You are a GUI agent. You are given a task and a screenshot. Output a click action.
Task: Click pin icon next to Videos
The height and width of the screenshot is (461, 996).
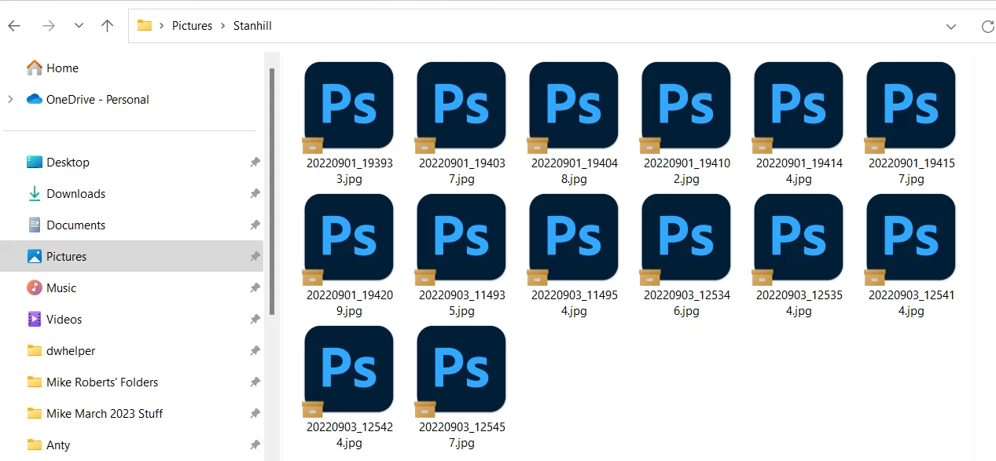(x=255, y=320)
